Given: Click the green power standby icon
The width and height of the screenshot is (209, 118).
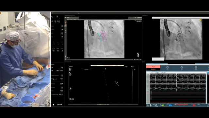Looking at the screenshot, I should coord(52,17).
